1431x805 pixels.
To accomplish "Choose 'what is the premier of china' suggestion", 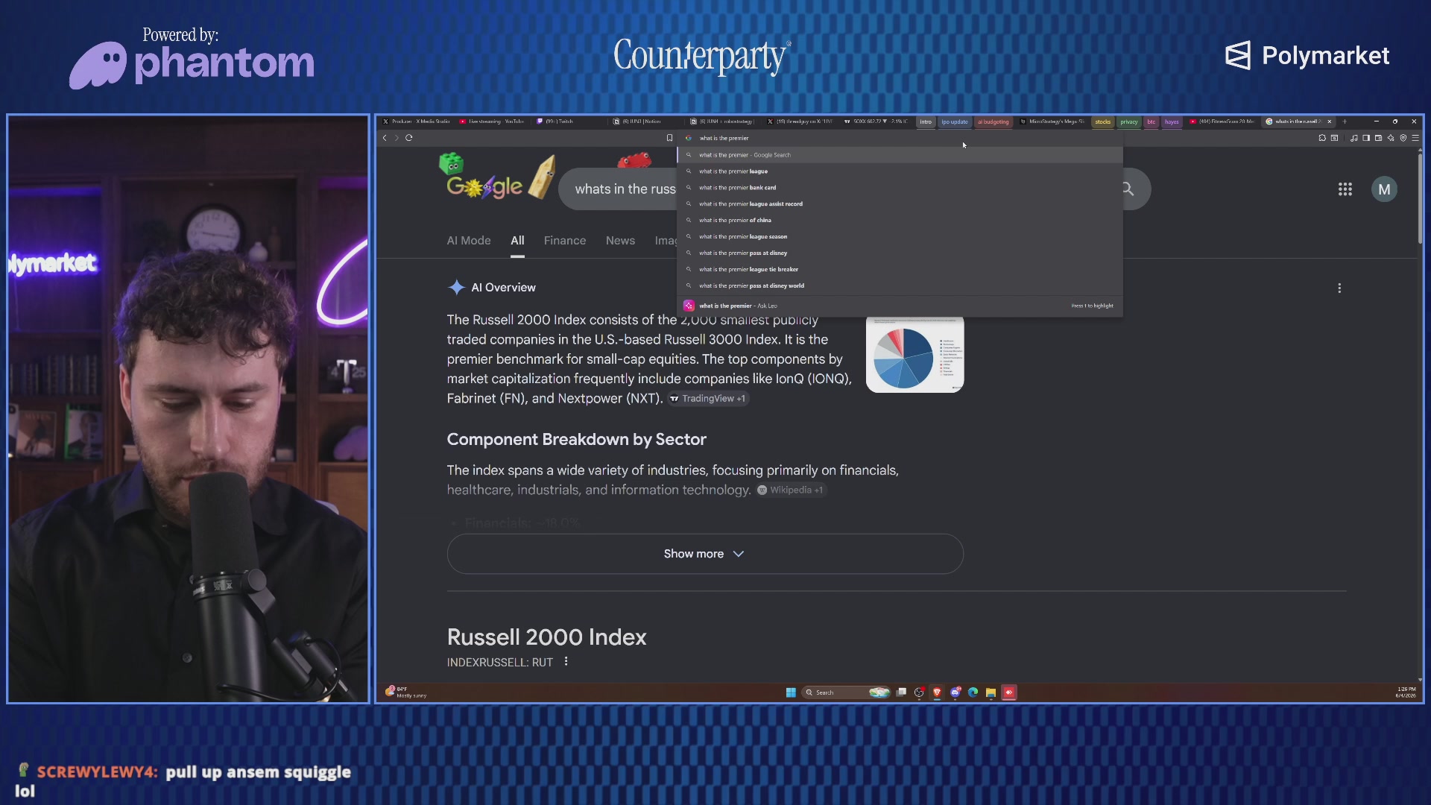I will point(900,221).
